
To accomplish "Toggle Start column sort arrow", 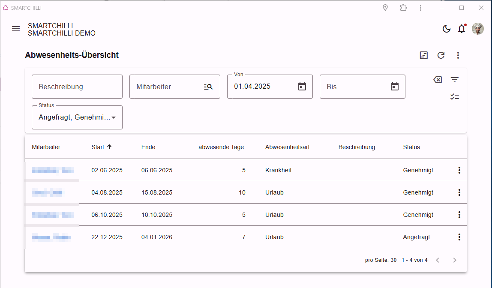I will tap(109, 147).
